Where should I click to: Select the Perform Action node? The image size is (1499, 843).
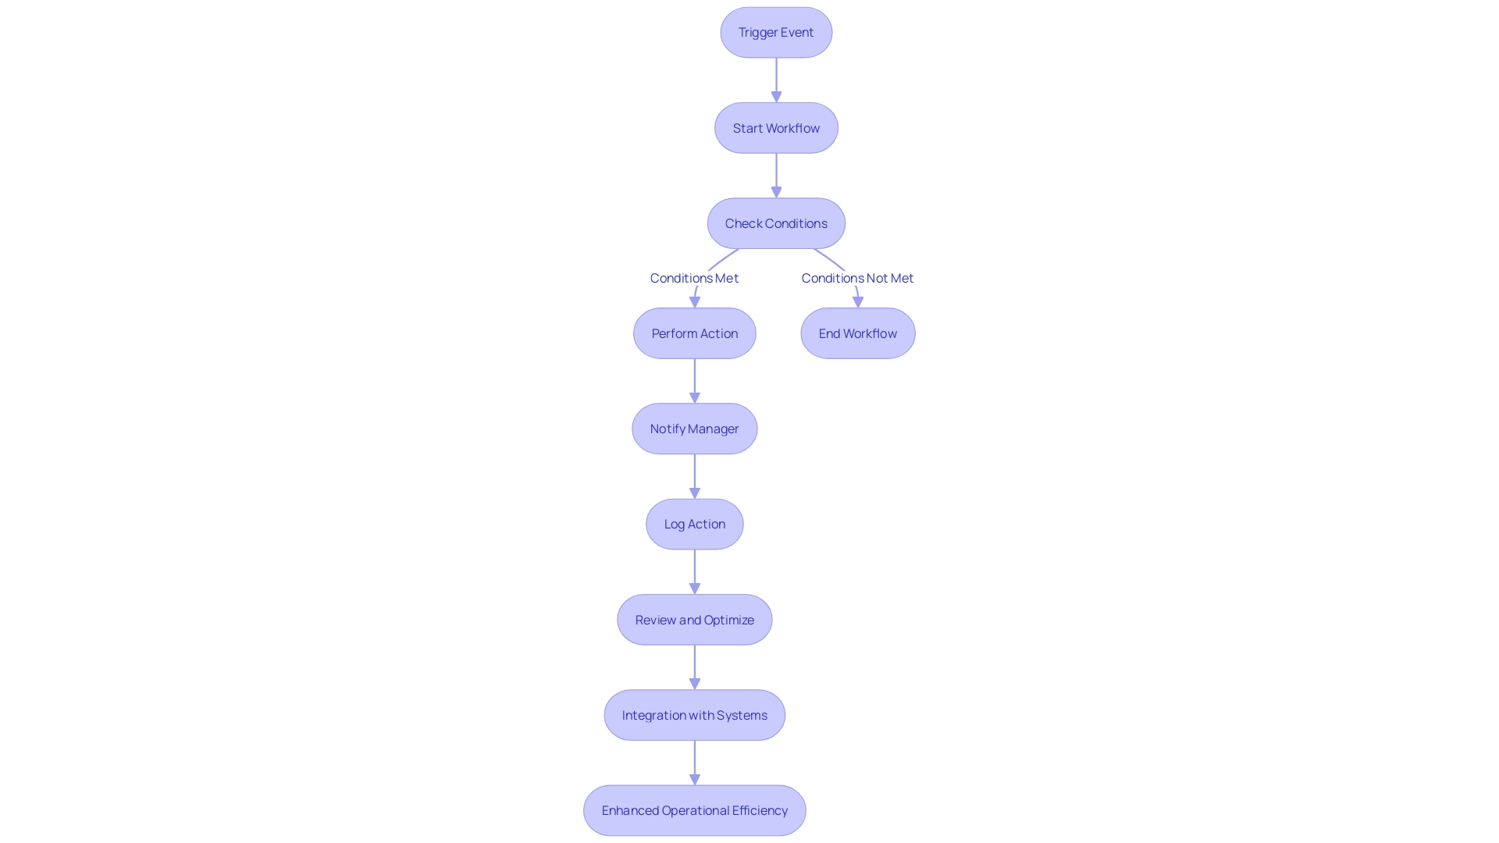(695, 333)
